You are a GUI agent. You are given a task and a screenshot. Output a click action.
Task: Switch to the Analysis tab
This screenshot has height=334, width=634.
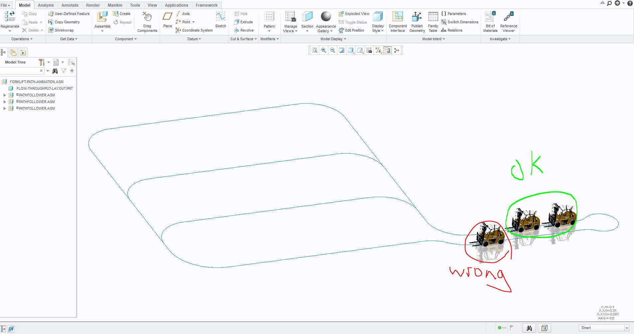(45, 5)
